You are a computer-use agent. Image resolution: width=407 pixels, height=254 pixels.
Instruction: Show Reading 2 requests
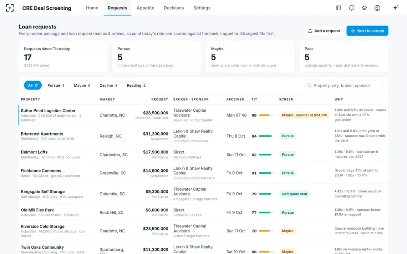click(x=136, y=85)
